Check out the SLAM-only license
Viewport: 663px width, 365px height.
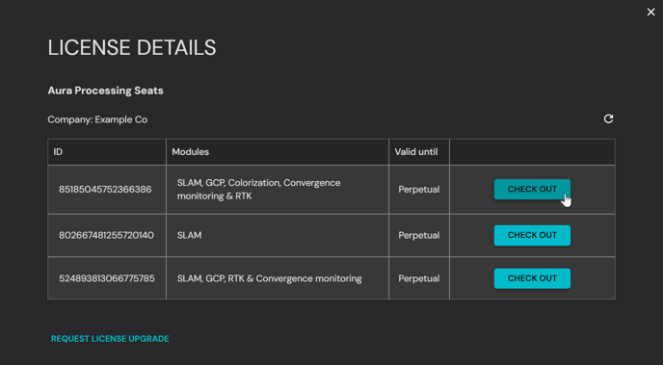click(532, 235)
